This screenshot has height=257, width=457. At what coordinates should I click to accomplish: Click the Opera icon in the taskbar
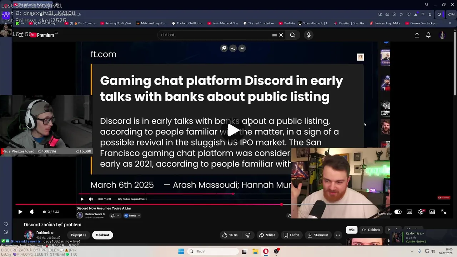(266, 251)
